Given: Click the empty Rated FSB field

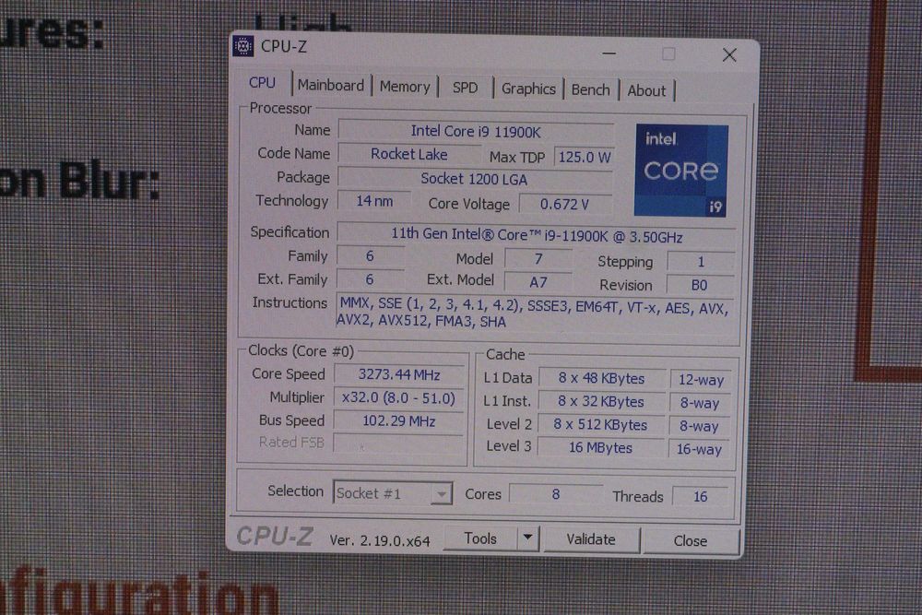Looking at the screenshot, I should (x=398, y=444).
